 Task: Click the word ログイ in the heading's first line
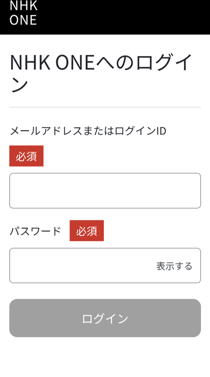pos(164,62)
